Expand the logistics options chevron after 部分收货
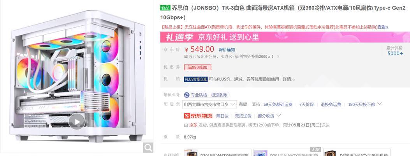Screen dimensions: 410x156 point(278,115)
